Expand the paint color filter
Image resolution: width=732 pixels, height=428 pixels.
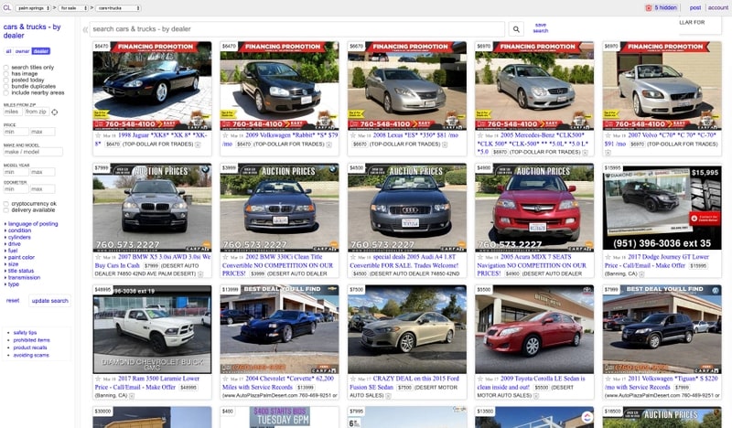point(21,257)
